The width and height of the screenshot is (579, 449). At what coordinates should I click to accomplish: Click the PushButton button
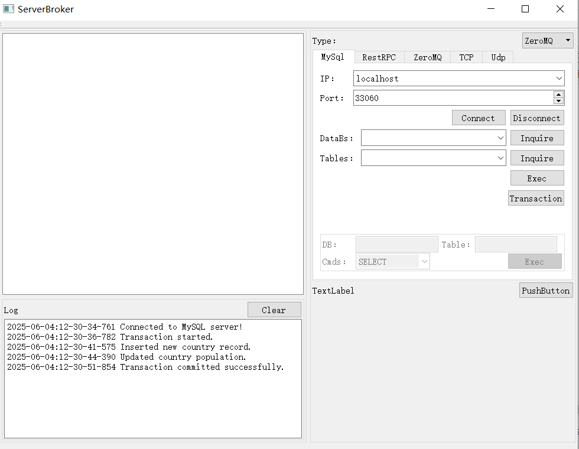546,290
